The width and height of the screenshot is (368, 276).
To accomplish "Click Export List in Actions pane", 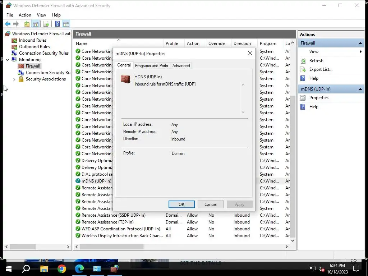I will 321,69.
